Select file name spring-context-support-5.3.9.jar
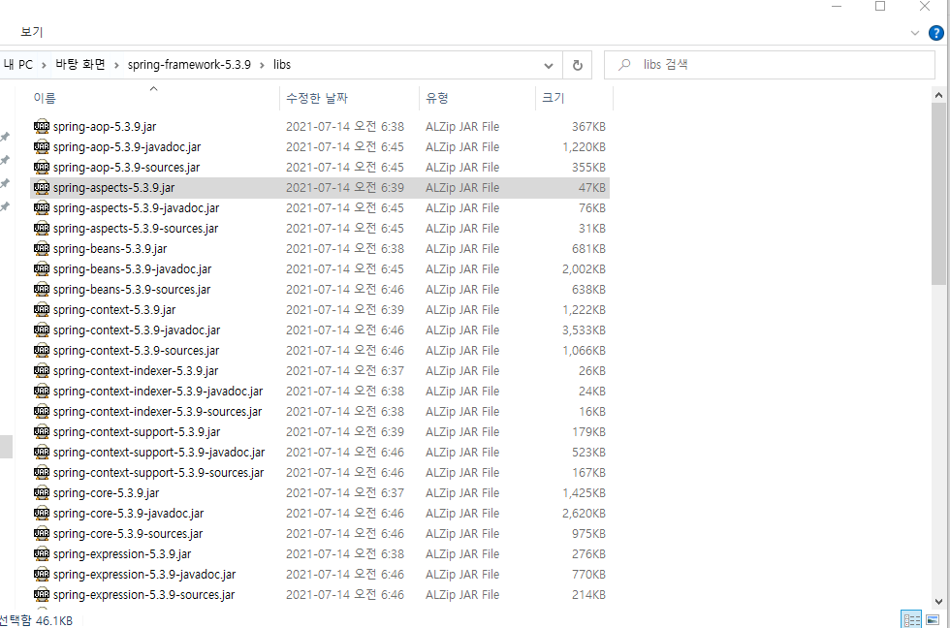 (137, 432)
